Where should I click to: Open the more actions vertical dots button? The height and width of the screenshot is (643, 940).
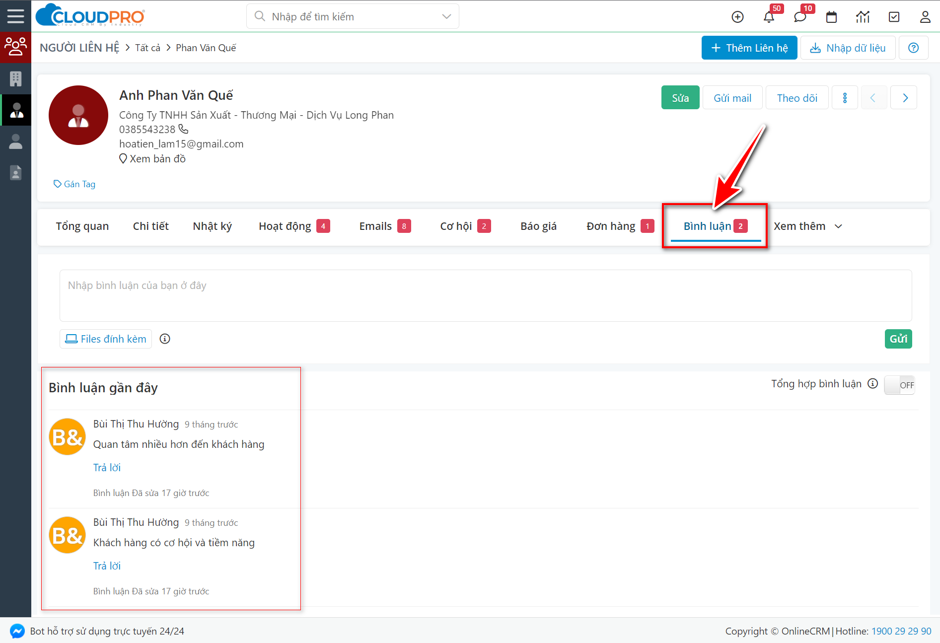click(x=845, y=98)
